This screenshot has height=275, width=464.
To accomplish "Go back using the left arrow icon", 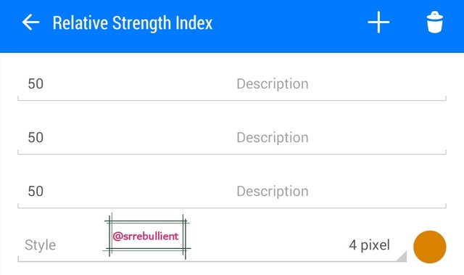I will point(30,22).
